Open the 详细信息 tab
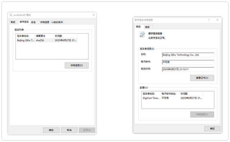230x142 pixels. click(45, 22)
